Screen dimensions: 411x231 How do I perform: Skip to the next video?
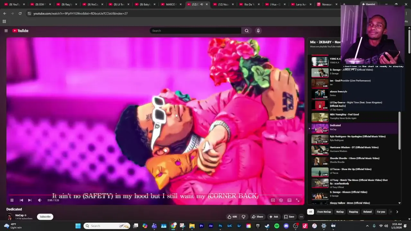tap(30, 200)
